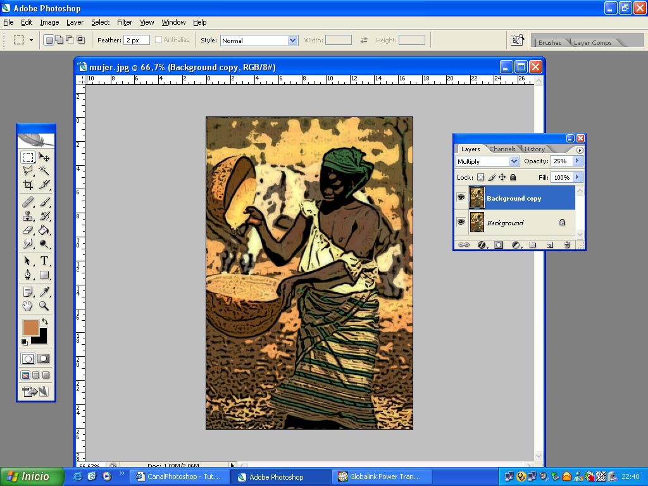The image size is (648, 486).
Task: Select the History Brush tool
Action: point(44,216)
